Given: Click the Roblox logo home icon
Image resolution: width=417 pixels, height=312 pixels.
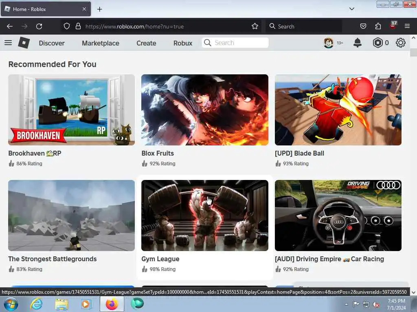Looking at the screenshot, I should pyautogui.click(x=24, y=43).
